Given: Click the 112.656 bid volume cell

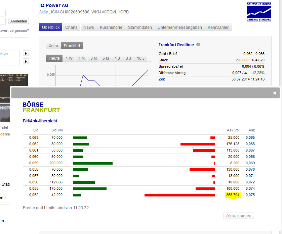Looking at the screenshot, I should click(56, 182).
